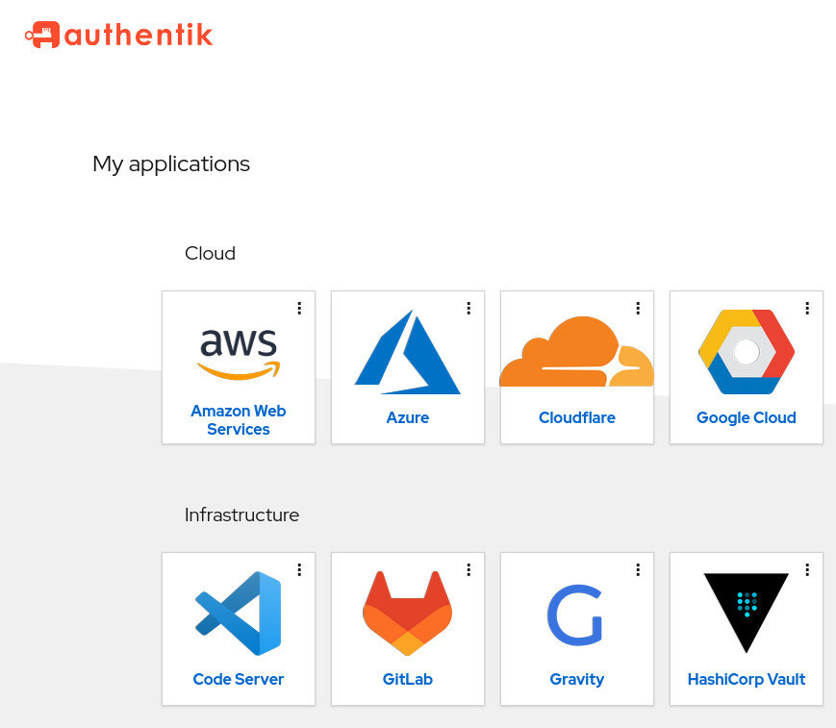This screenshot has width=836, height=728.
Task: Select the Gravity blue G icon
Action: [x=574, y=615]
